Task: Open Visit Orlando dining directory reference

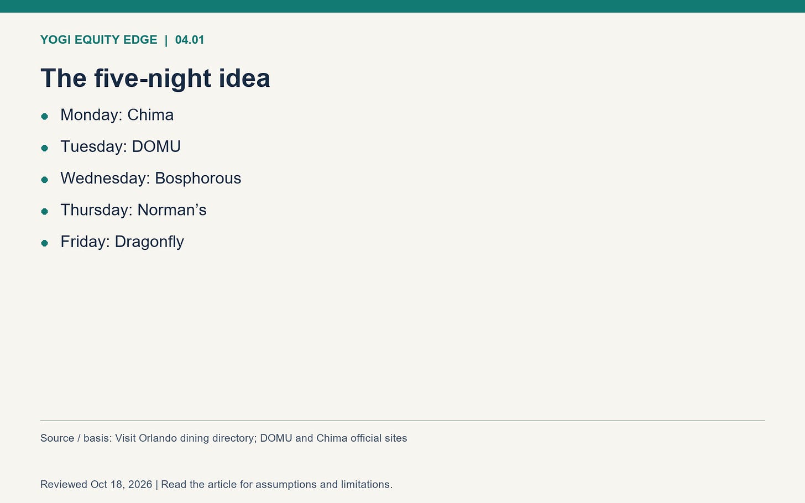Action: [x=185, y=438]
